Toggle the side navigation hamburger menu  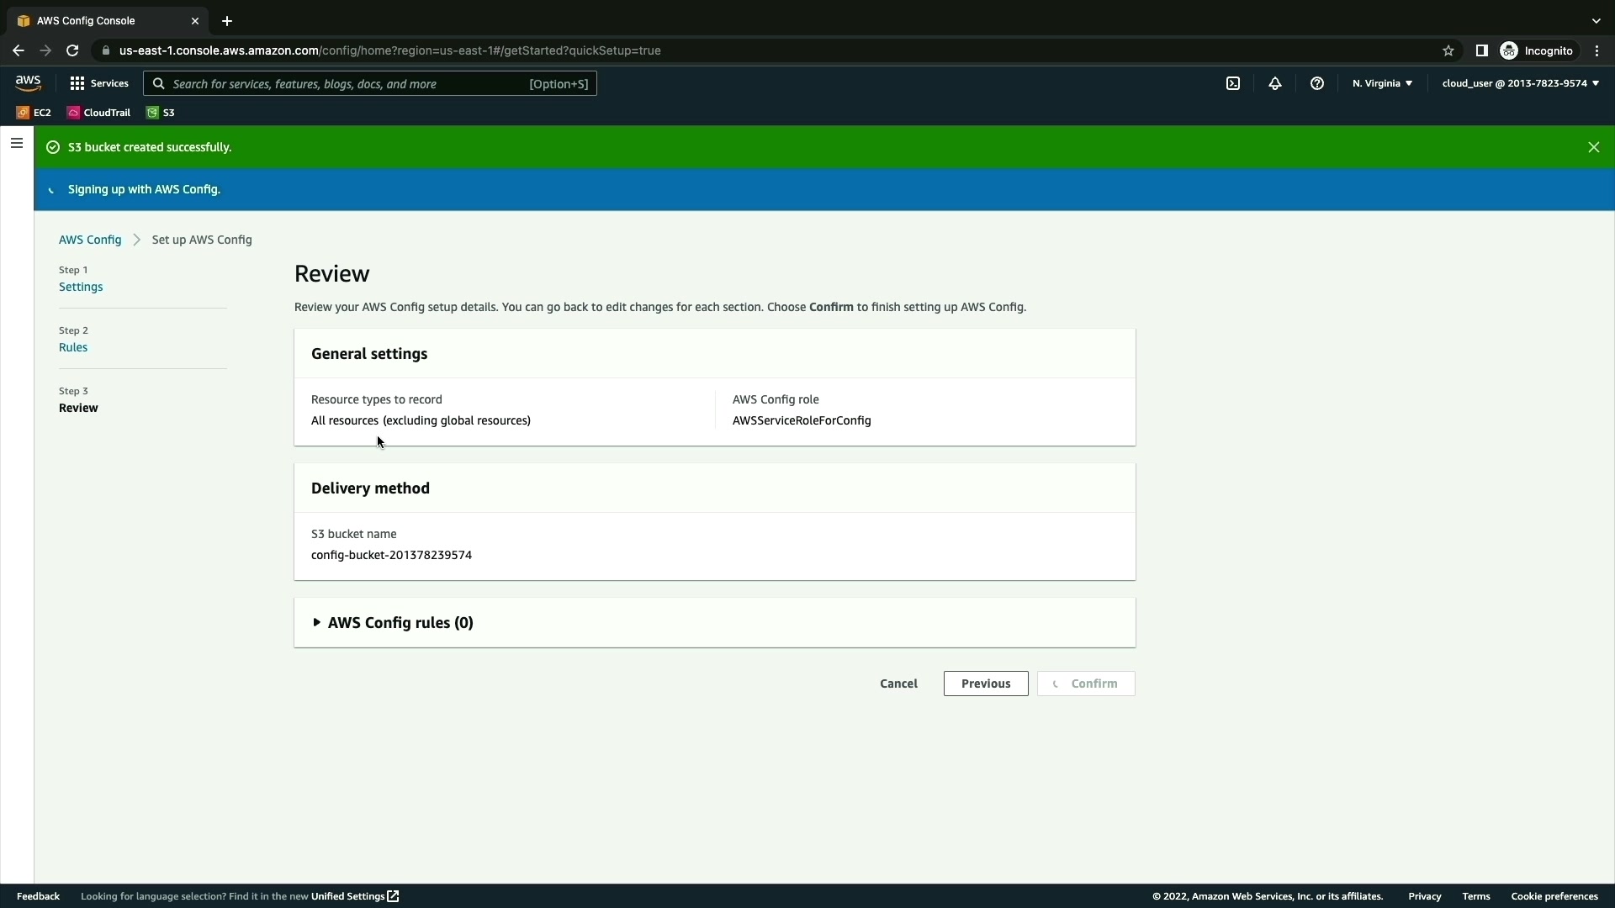16,143
